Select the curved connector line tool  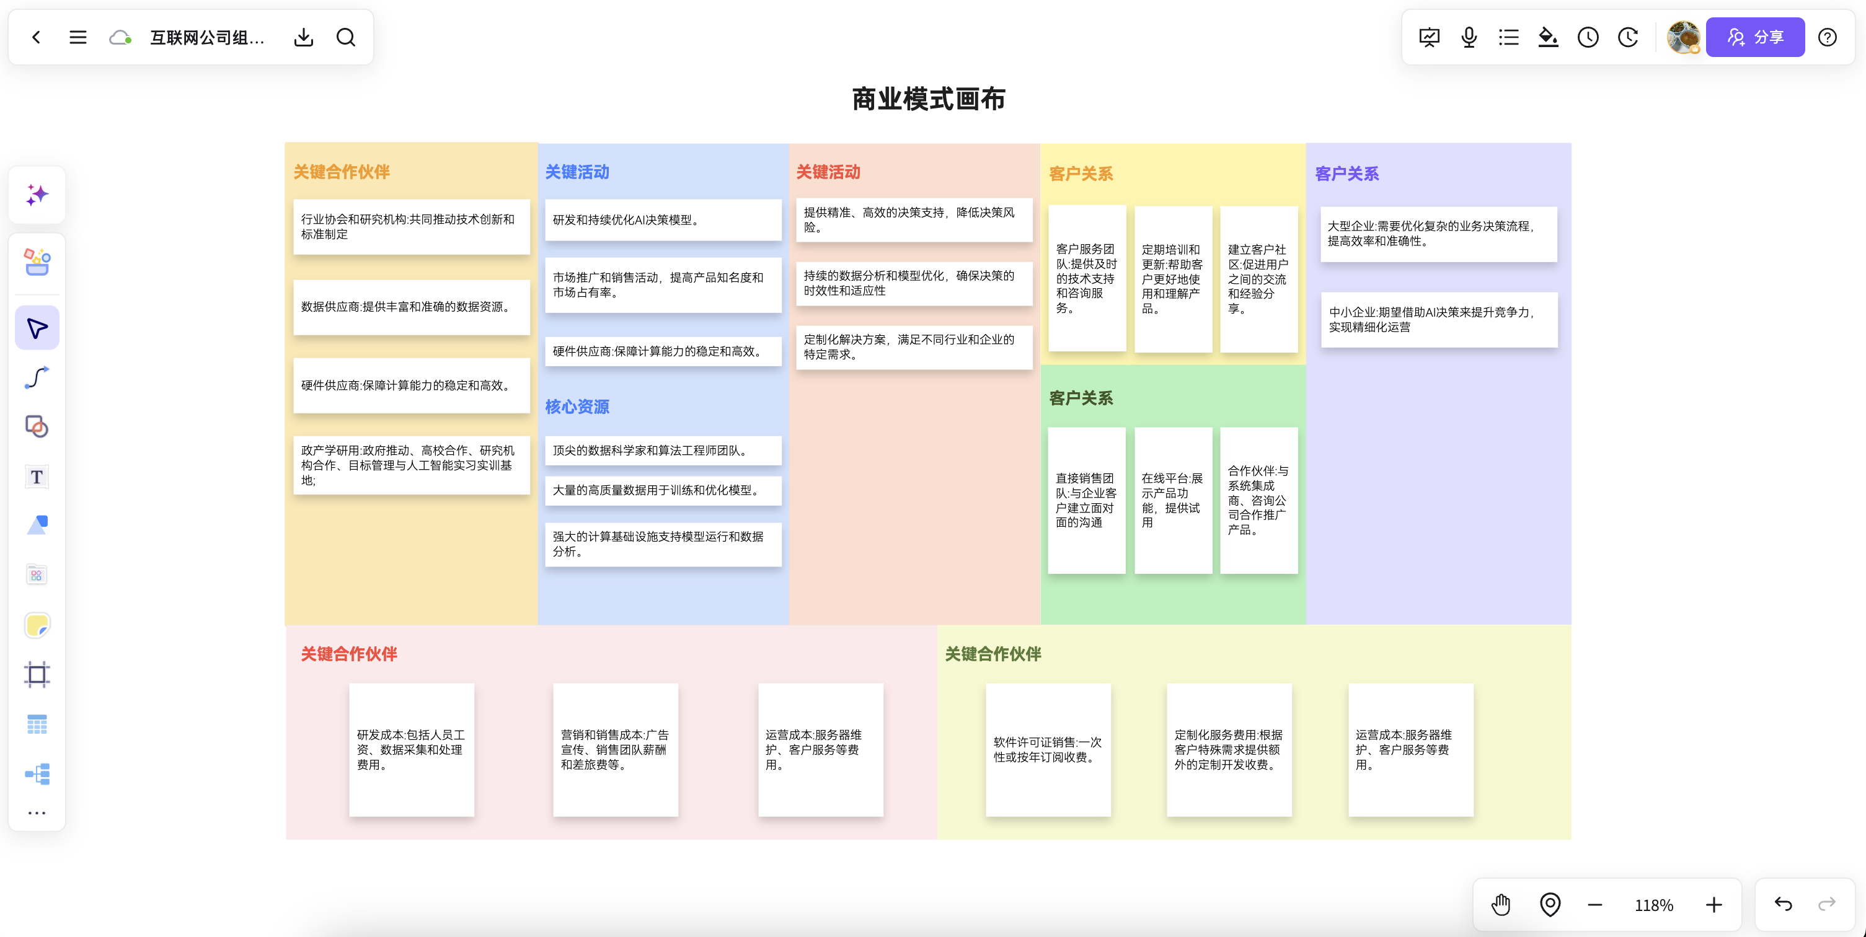pyautogui.click(x=37, y=377)
